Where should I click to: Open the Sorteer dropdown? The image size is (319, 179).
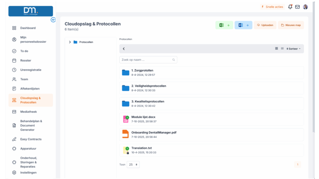tap(294, 48)
